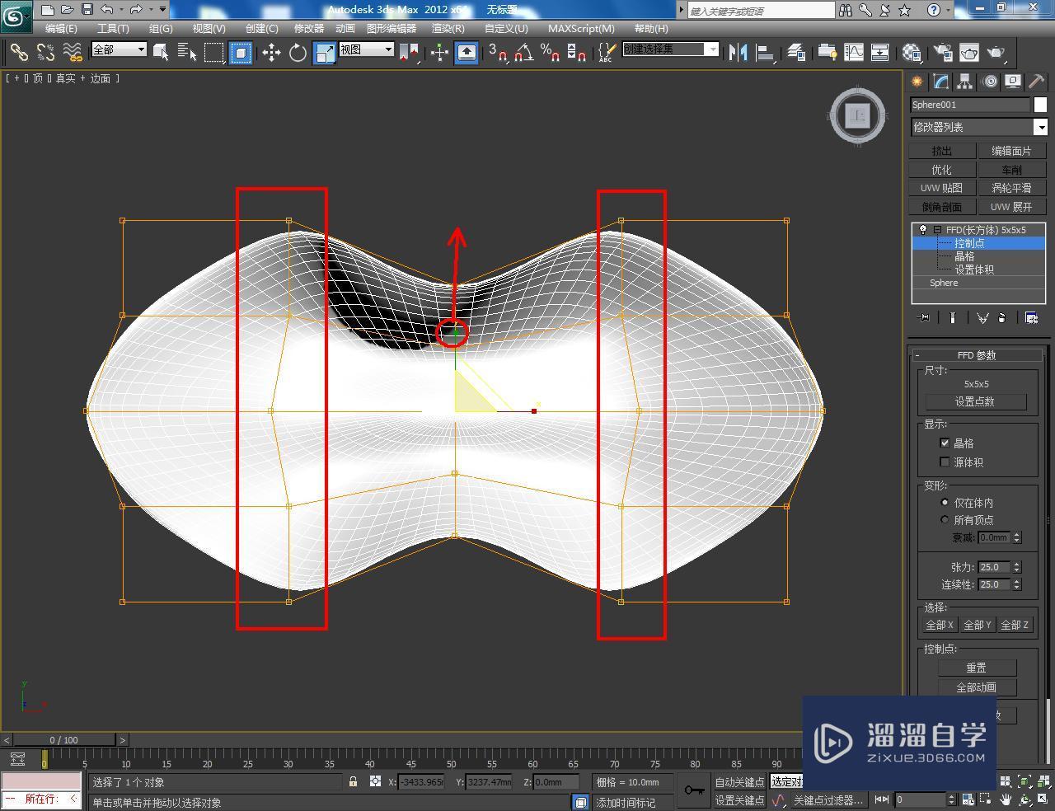Click the 设置点数 button
This screenshot has height=811, width=1055.
click(976, 401)
